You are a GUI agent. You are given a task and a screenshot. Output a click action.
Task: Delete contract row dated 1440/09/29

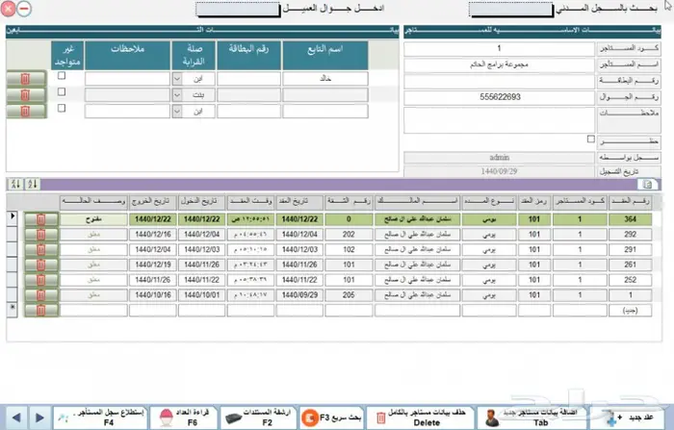tap(40, 295)
